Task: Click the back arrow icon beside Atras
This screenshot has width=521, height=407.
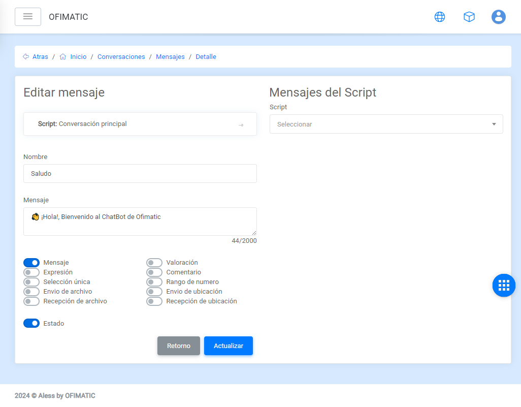Action: pyautogui.click(x=26, y=57)
